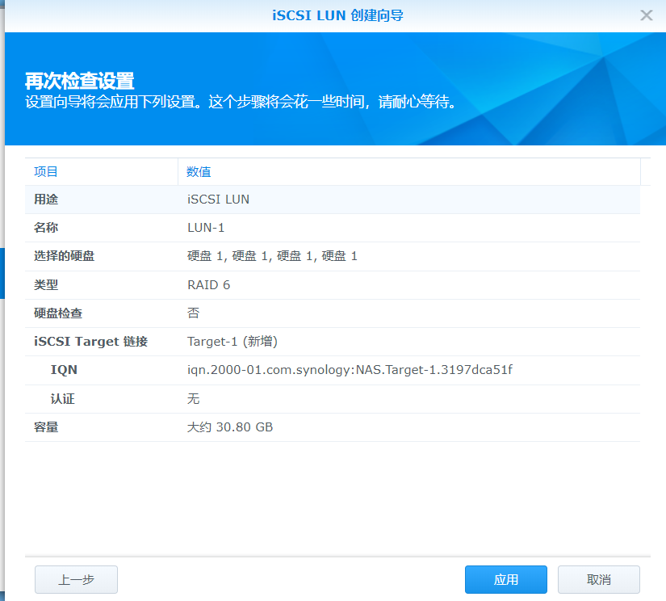Select the iqn.2000-01.com.synology value
This screenshot has width=666, height=601.
[350, 370]
